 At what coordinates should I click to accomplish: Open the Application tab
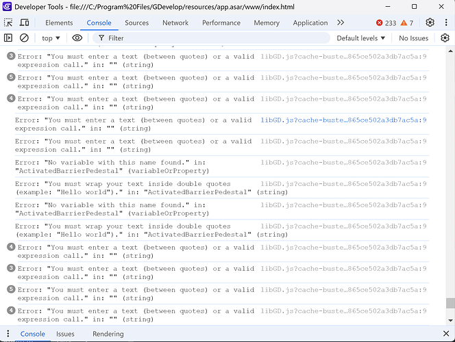(x=310, y=23)
